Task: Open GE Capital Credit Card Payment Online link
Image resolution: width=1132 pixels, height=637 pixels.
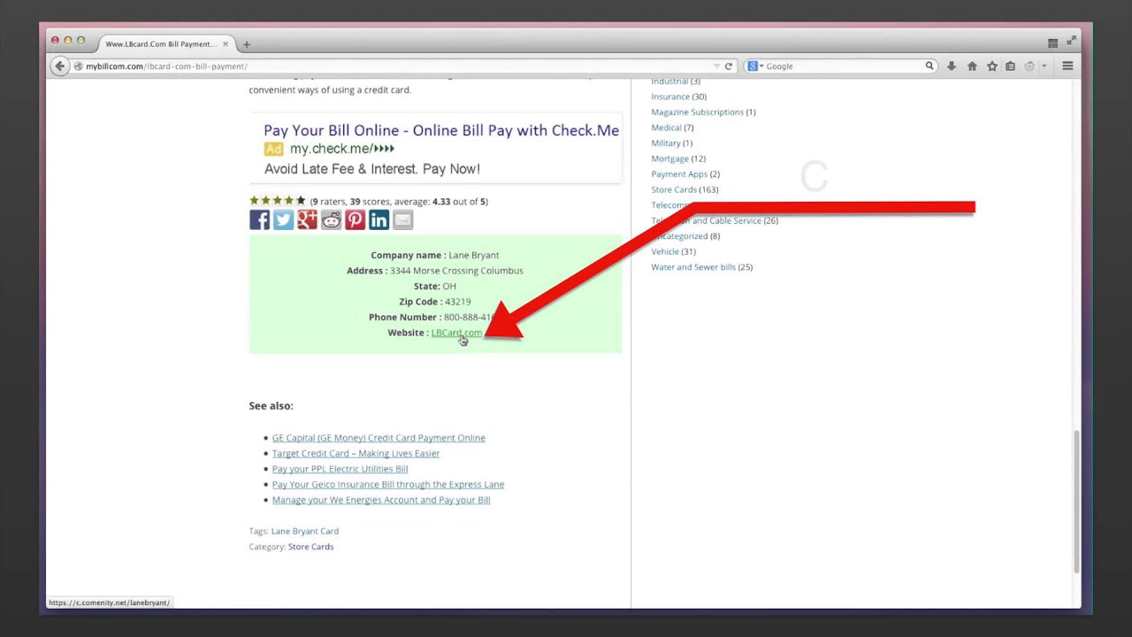Action: pos(379,438)
